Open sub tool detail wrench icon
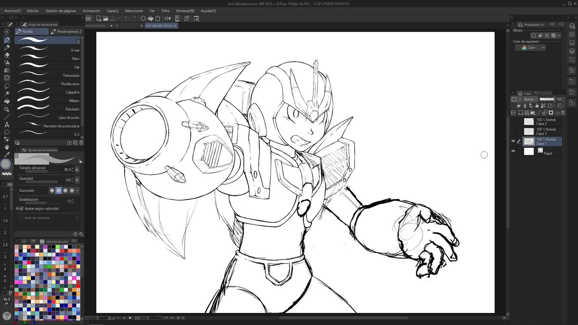 (81, 234)
